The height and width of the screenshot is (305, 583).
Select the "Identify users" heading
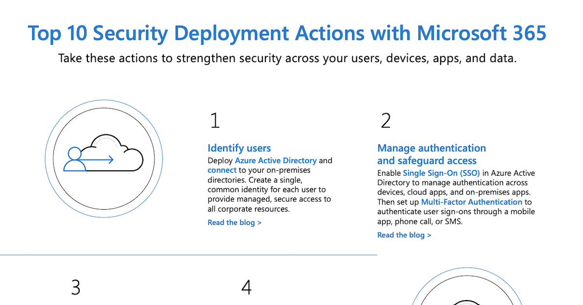[239, 148]
